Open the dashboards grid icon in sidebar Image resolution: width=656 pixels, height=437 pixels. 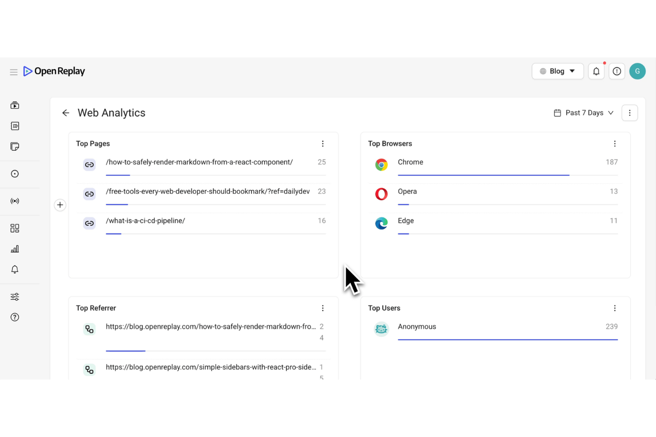[x=15, y=228]
